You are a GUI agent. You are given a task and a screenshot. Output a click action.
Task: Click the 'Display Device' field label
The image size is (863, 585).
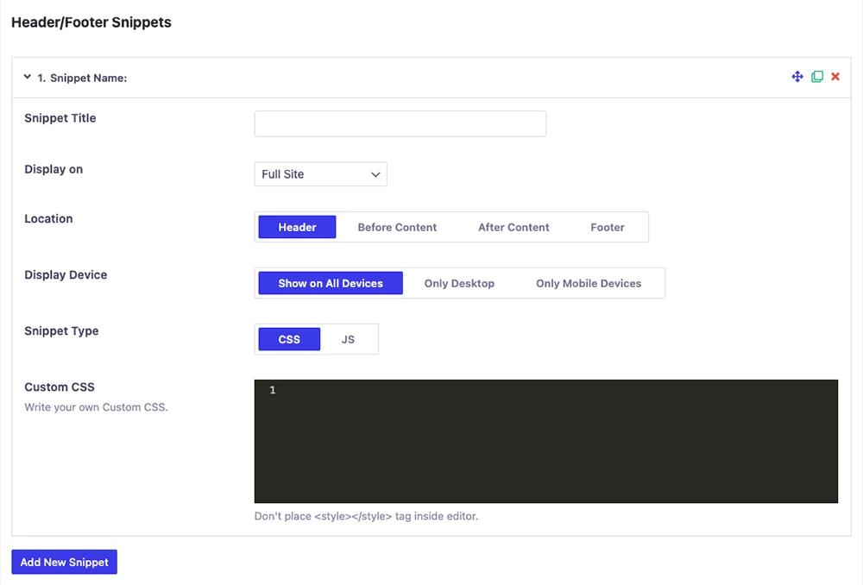[x=66, y=274]
